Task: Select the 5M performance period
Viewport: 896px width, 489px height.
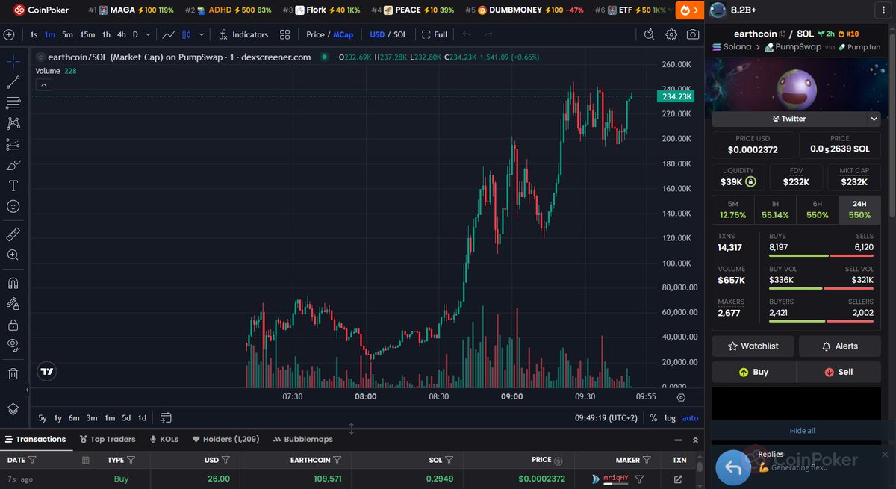Action: click(732, 210)
